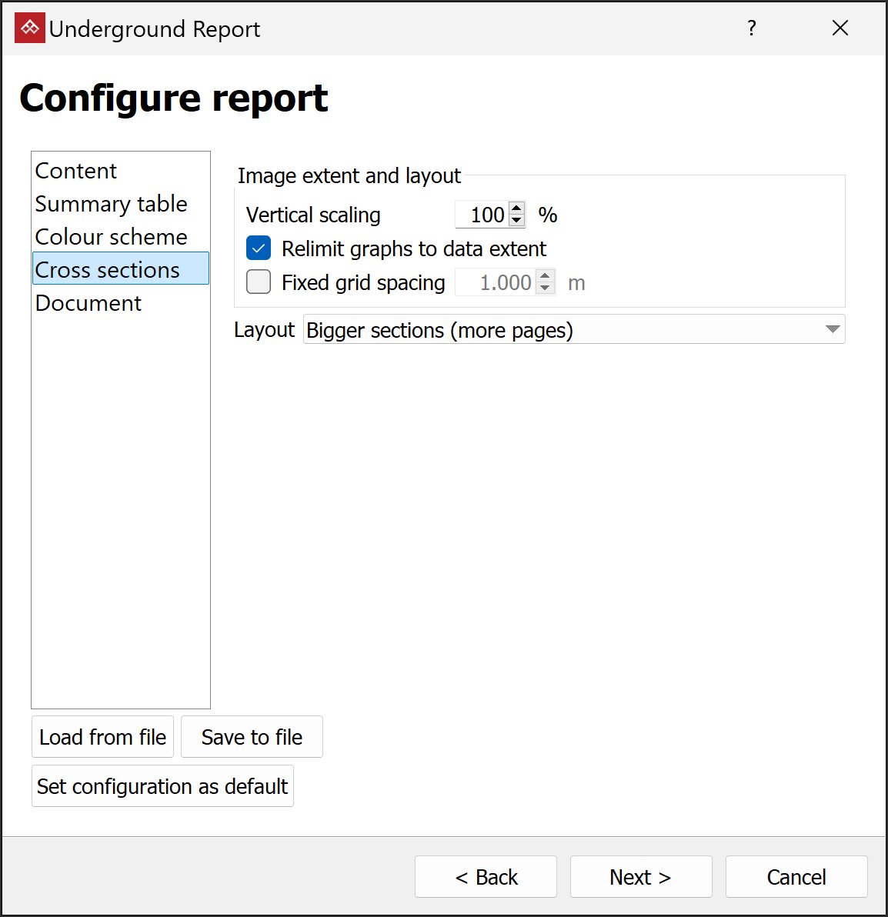Select Content in the sidebar list
The width and height of the screenshot is (888, 917).
(x=76, y=171)
